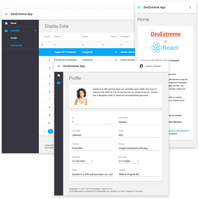The image size is (199, 199).
Task: Click the folder icon in the Profile collapsed sidebar
Action: (x=59, y=83)
